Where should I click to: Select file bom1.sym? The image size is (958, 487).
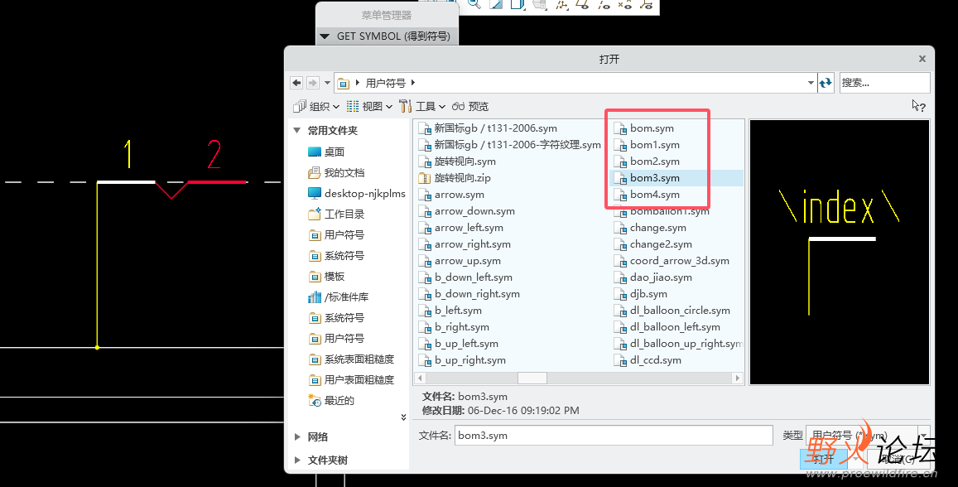point(647,145)
